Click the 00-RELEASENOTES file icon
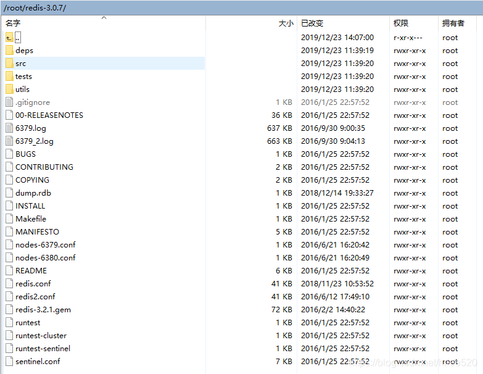This screenshot has height=374, width=483. coord(9,115)
